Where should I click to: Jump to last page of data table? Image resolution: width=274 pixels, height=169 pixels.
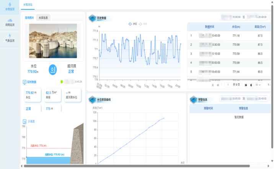pos(251,85)
